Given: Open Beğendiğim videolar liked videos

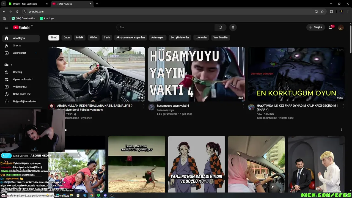Looking at the screenshot, I should 21,101.
